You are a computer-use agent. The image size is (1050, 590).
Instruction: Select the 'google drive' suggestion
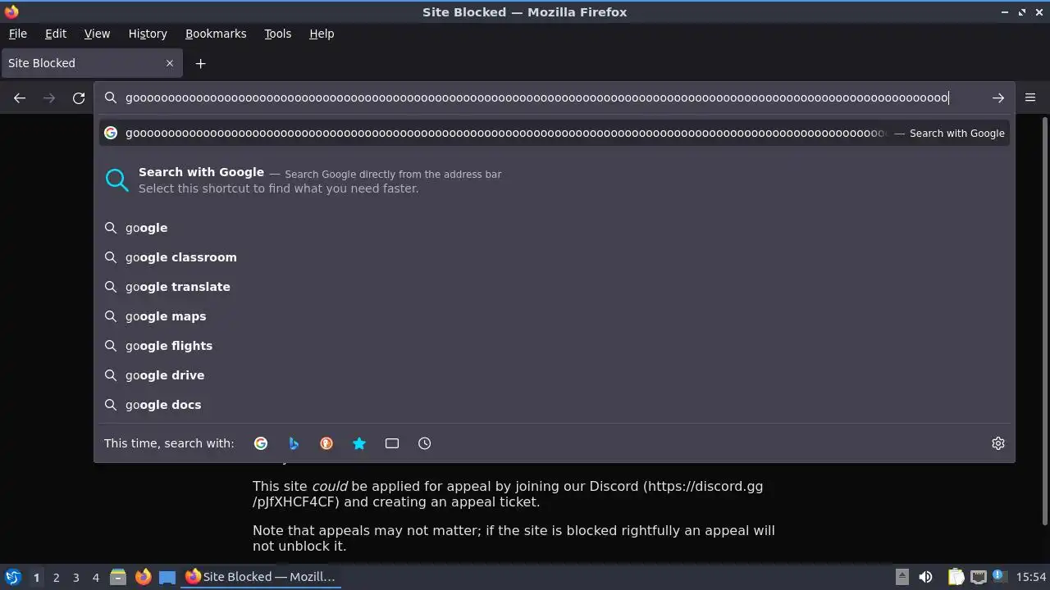555,375
